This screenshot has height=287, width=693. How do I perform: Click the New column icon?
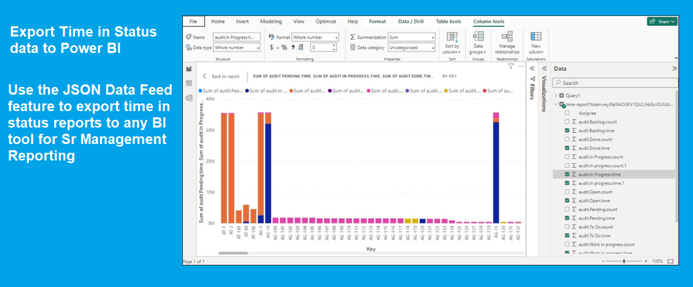click(x=536, y=37)
